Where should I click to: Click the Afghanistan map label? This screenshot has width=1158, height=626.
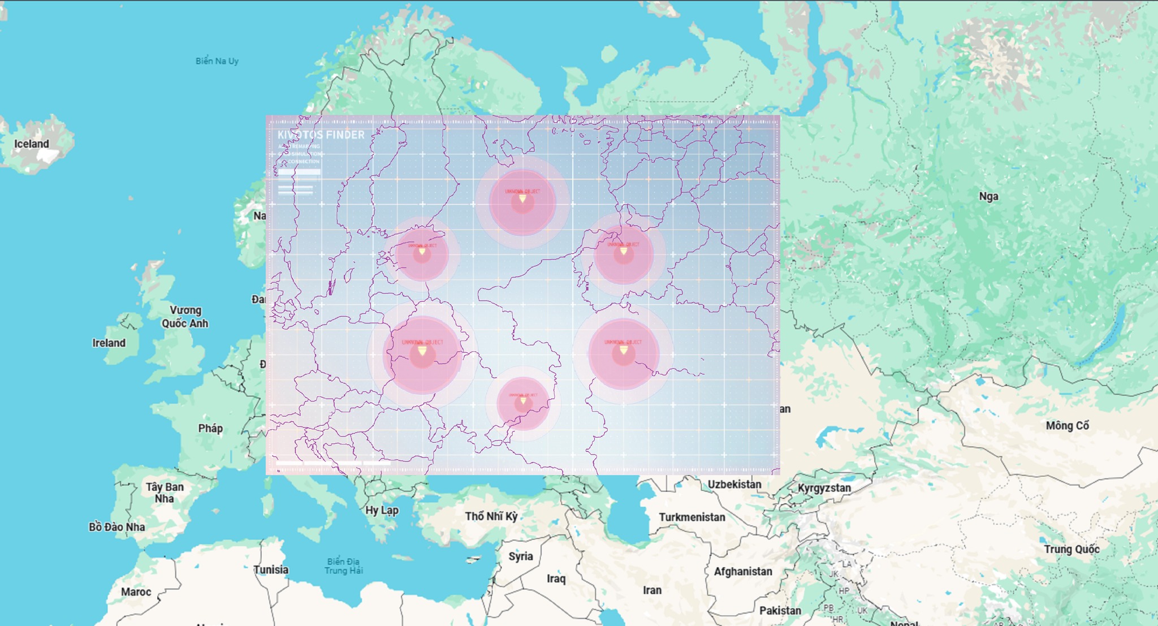pyautogui.click(x=742, y=572)
